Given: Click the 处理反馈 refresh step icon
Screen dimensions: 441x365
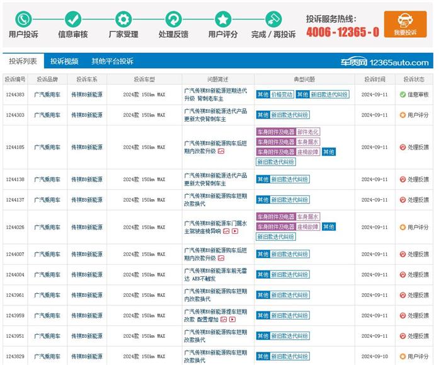Looking at the screenshot, I should pyautogui.click(x=173, y=19).
